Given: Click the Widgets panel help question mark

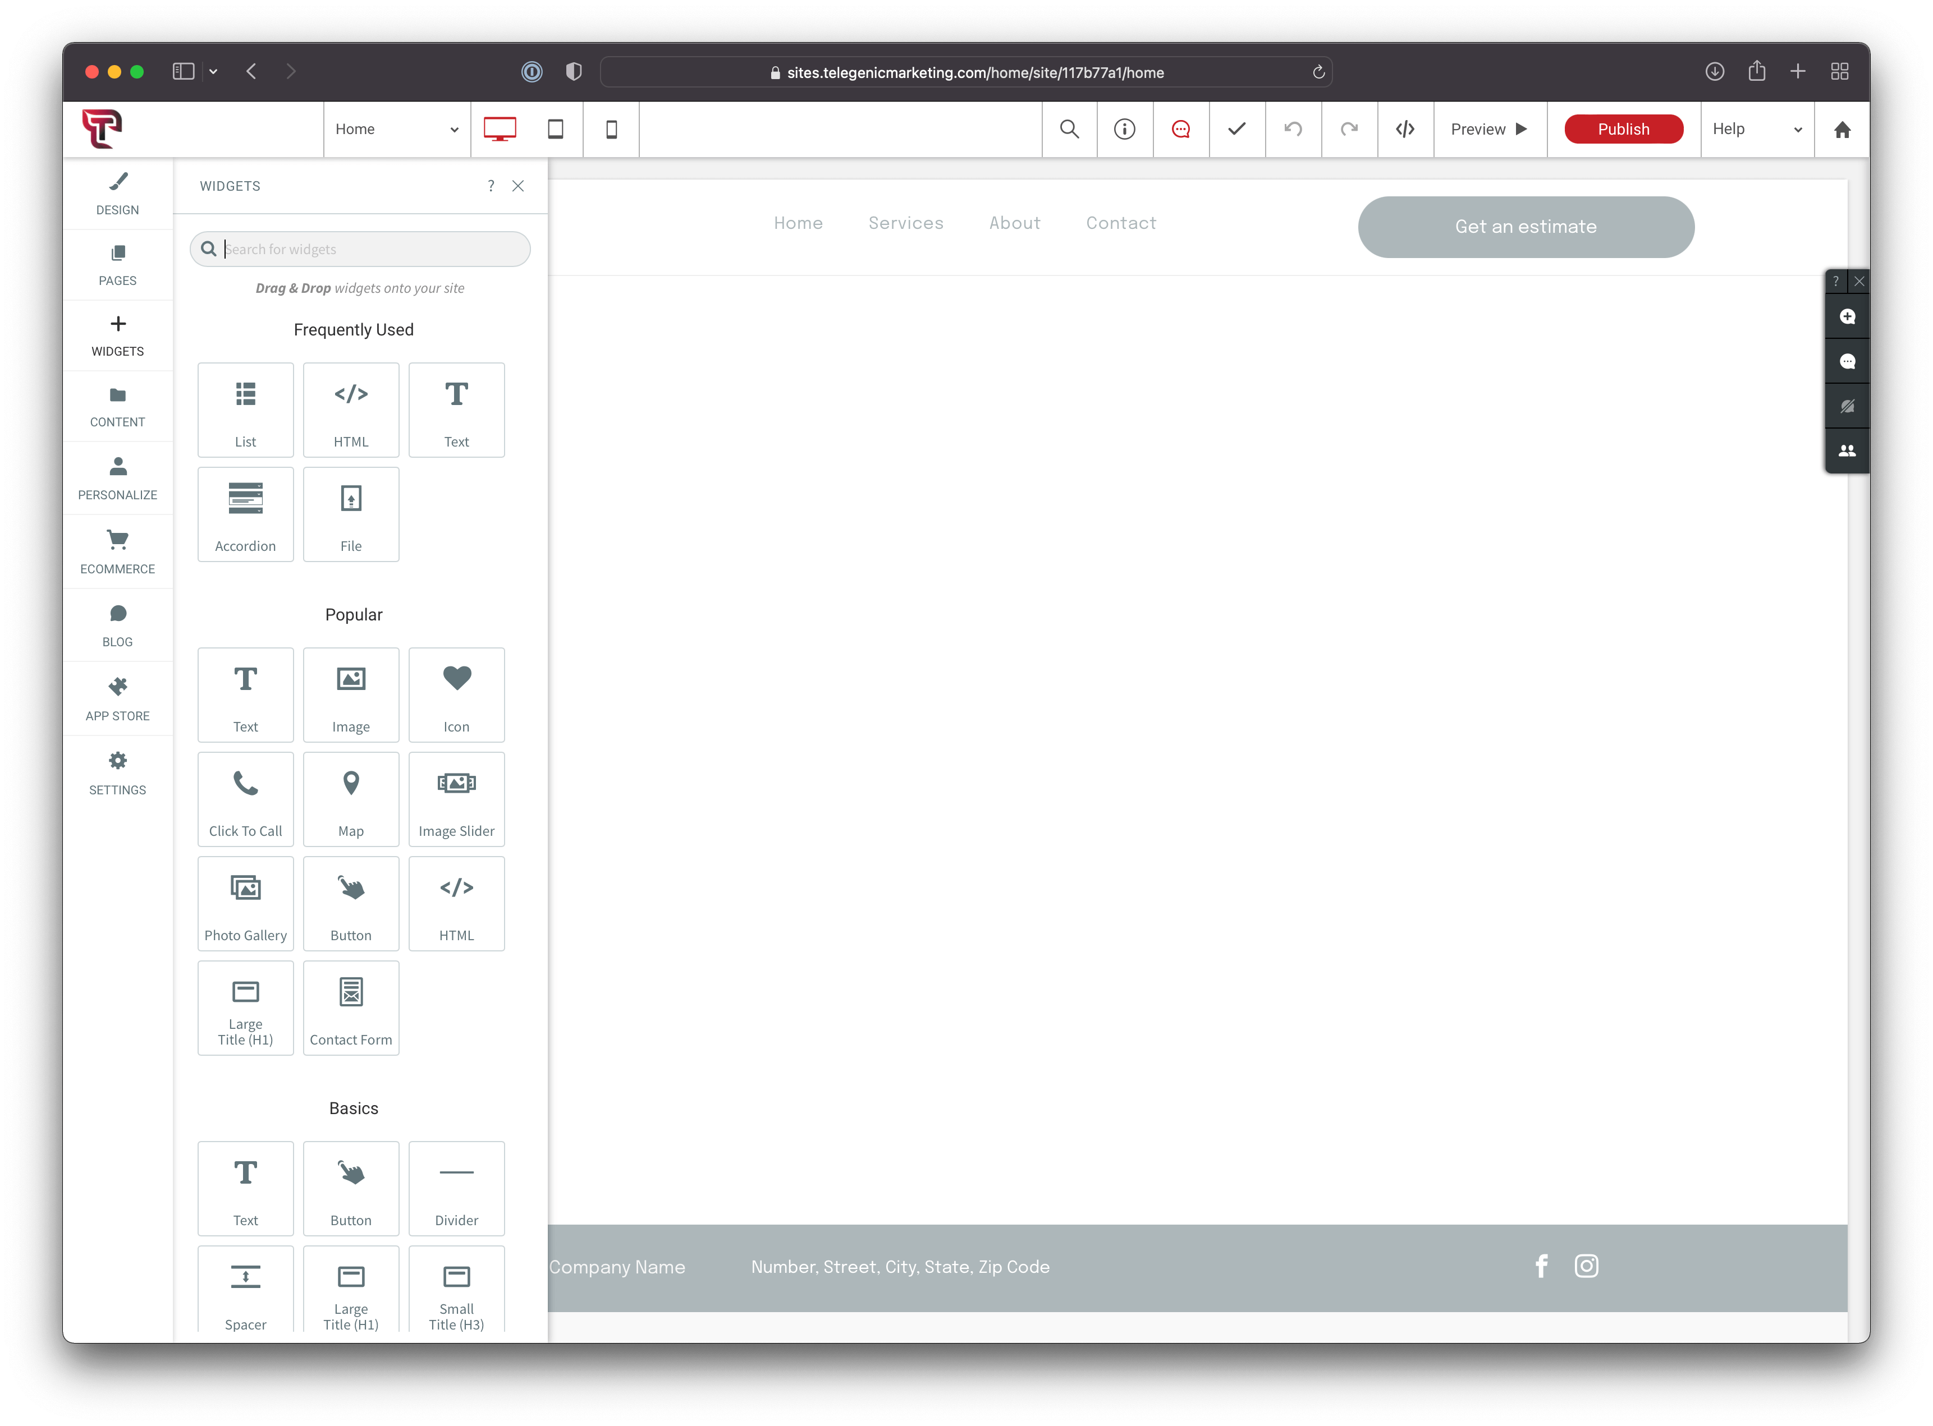Looking at the screenshot, I should coord(491,186).
